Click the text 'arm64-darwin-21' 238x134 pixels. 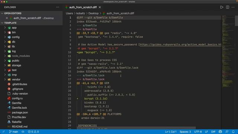tap(93, 118)
